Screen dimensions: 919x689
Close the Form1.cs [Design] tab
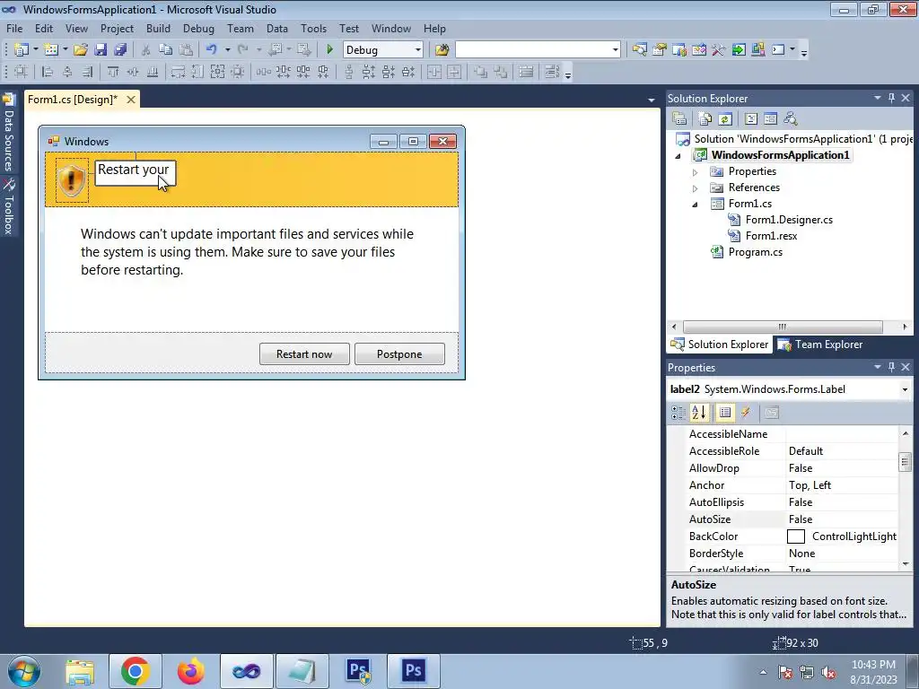(131, 100)
